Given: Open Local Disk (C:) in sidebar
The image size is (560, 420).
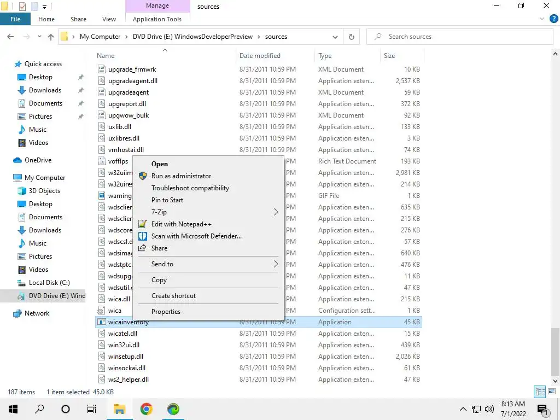Looking at the screenshot, I should [49, 283].
